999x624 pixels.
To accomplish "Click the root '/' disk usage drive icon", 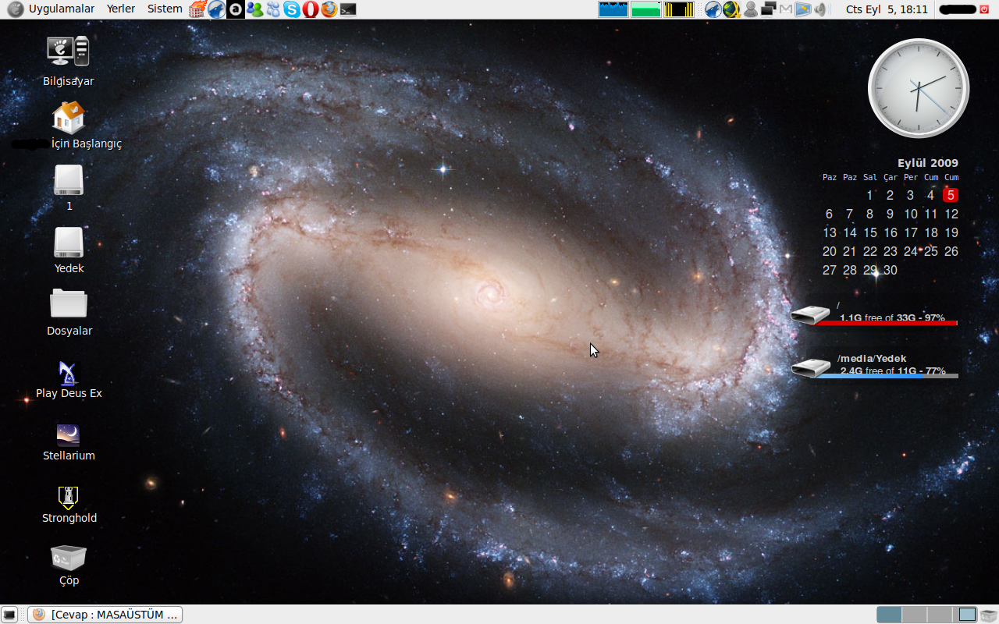I will 810,314.
